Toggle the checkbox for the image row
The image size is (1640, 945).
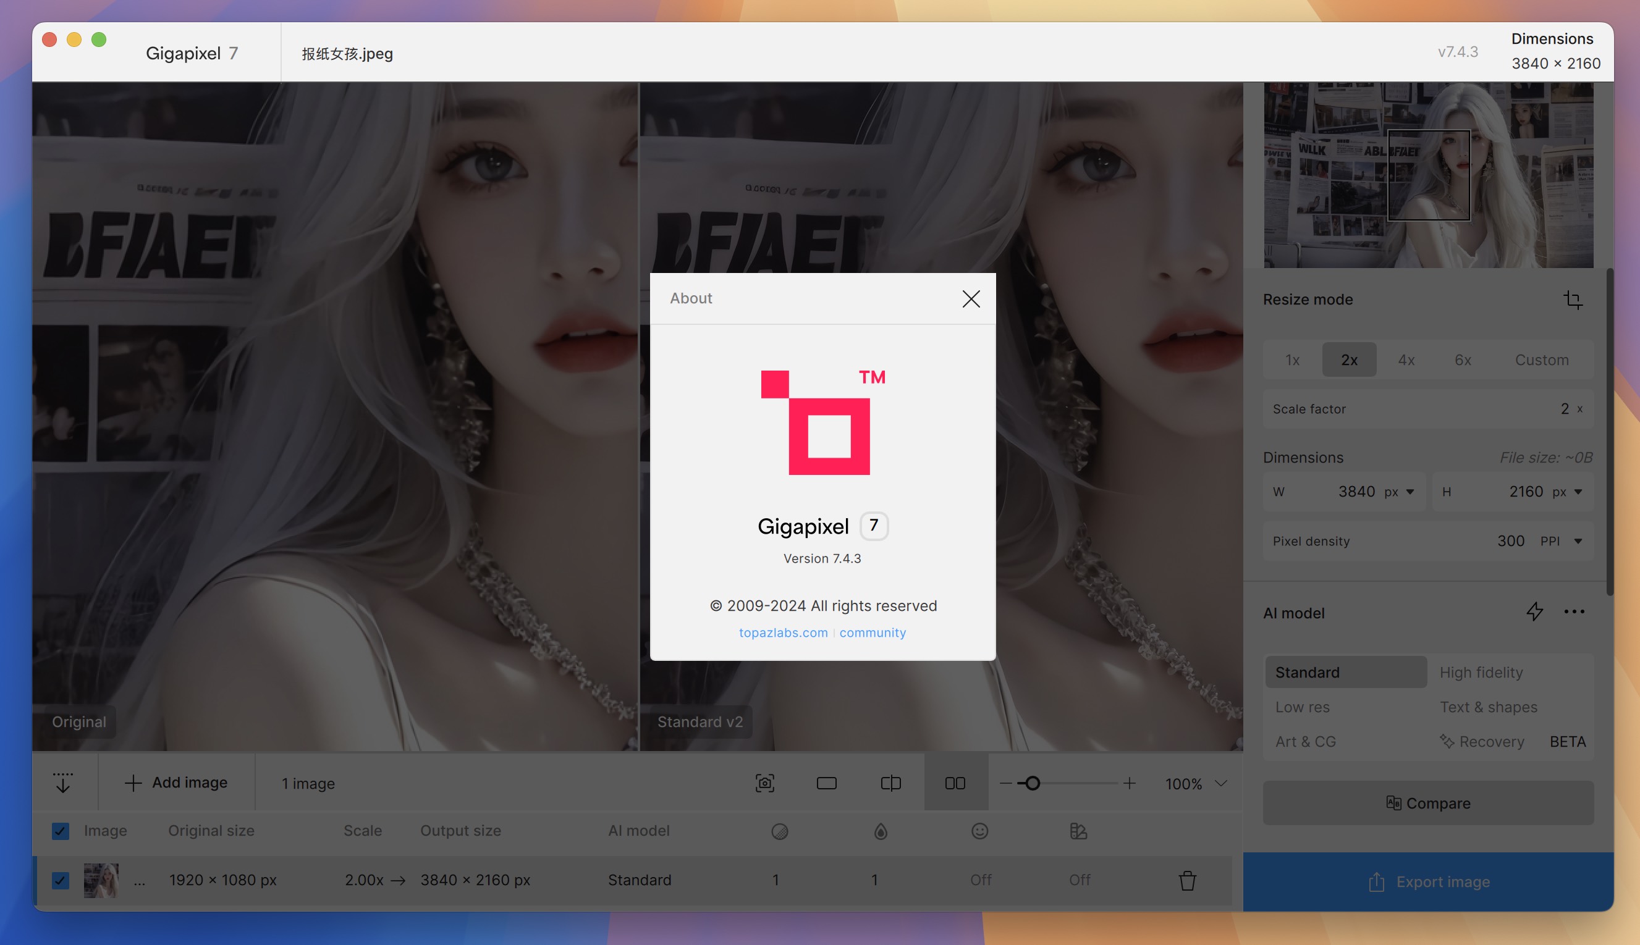tap(60, 880)
